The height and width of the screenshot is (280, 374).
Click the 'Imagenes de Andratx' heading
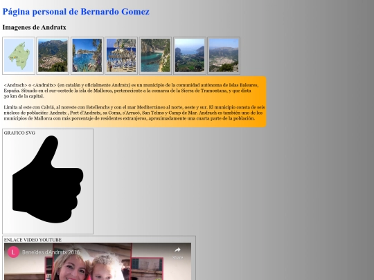34,28
